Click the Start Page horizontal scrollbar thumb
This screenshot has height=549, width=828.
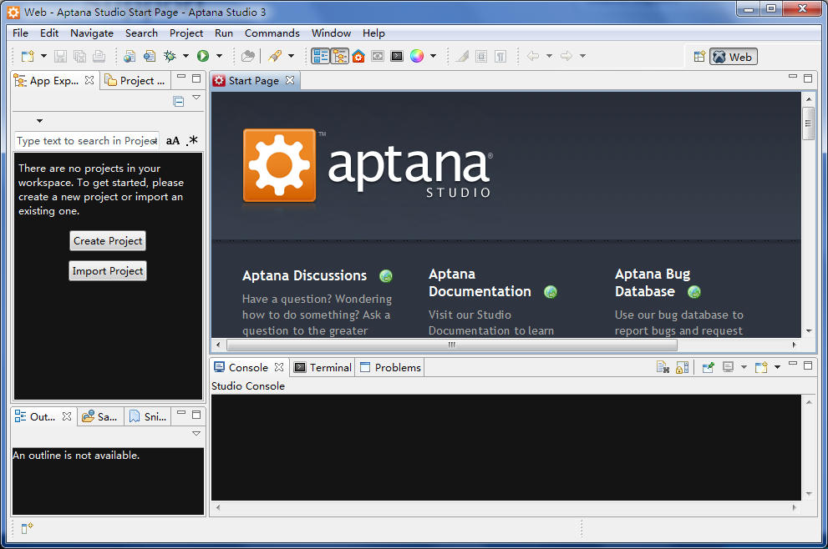click(x=451, y=345)
